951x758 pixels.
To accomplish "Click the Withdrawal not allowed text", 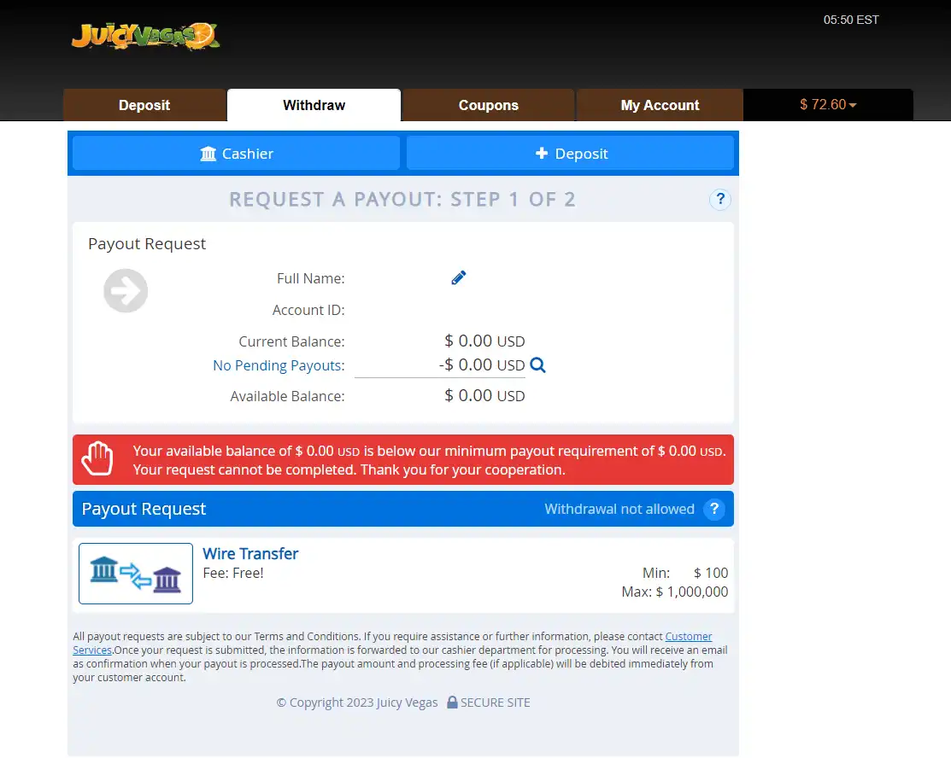I will 619,510.
